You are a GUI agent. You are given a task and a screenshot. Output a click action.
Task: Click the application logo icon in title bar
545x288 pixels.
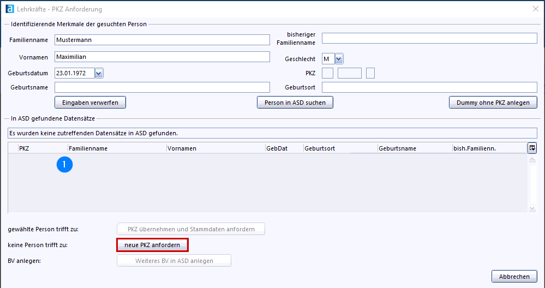[x=8, y=9]
